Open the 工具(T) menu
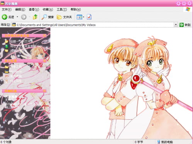 pyautogui.click(x=62, y=10)
